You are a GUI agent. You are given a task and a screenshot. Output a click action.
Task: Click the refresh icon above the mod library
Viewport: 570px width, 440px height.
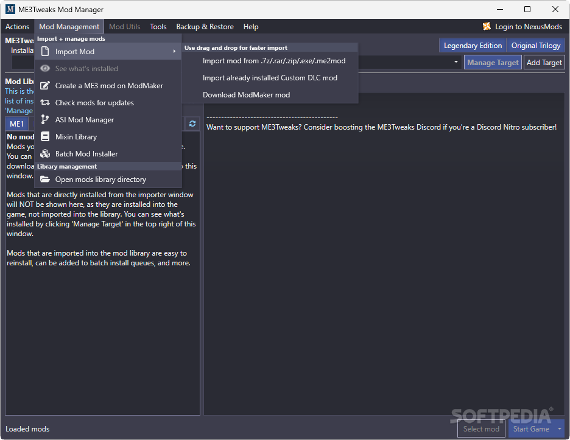(x=192, y=124)
